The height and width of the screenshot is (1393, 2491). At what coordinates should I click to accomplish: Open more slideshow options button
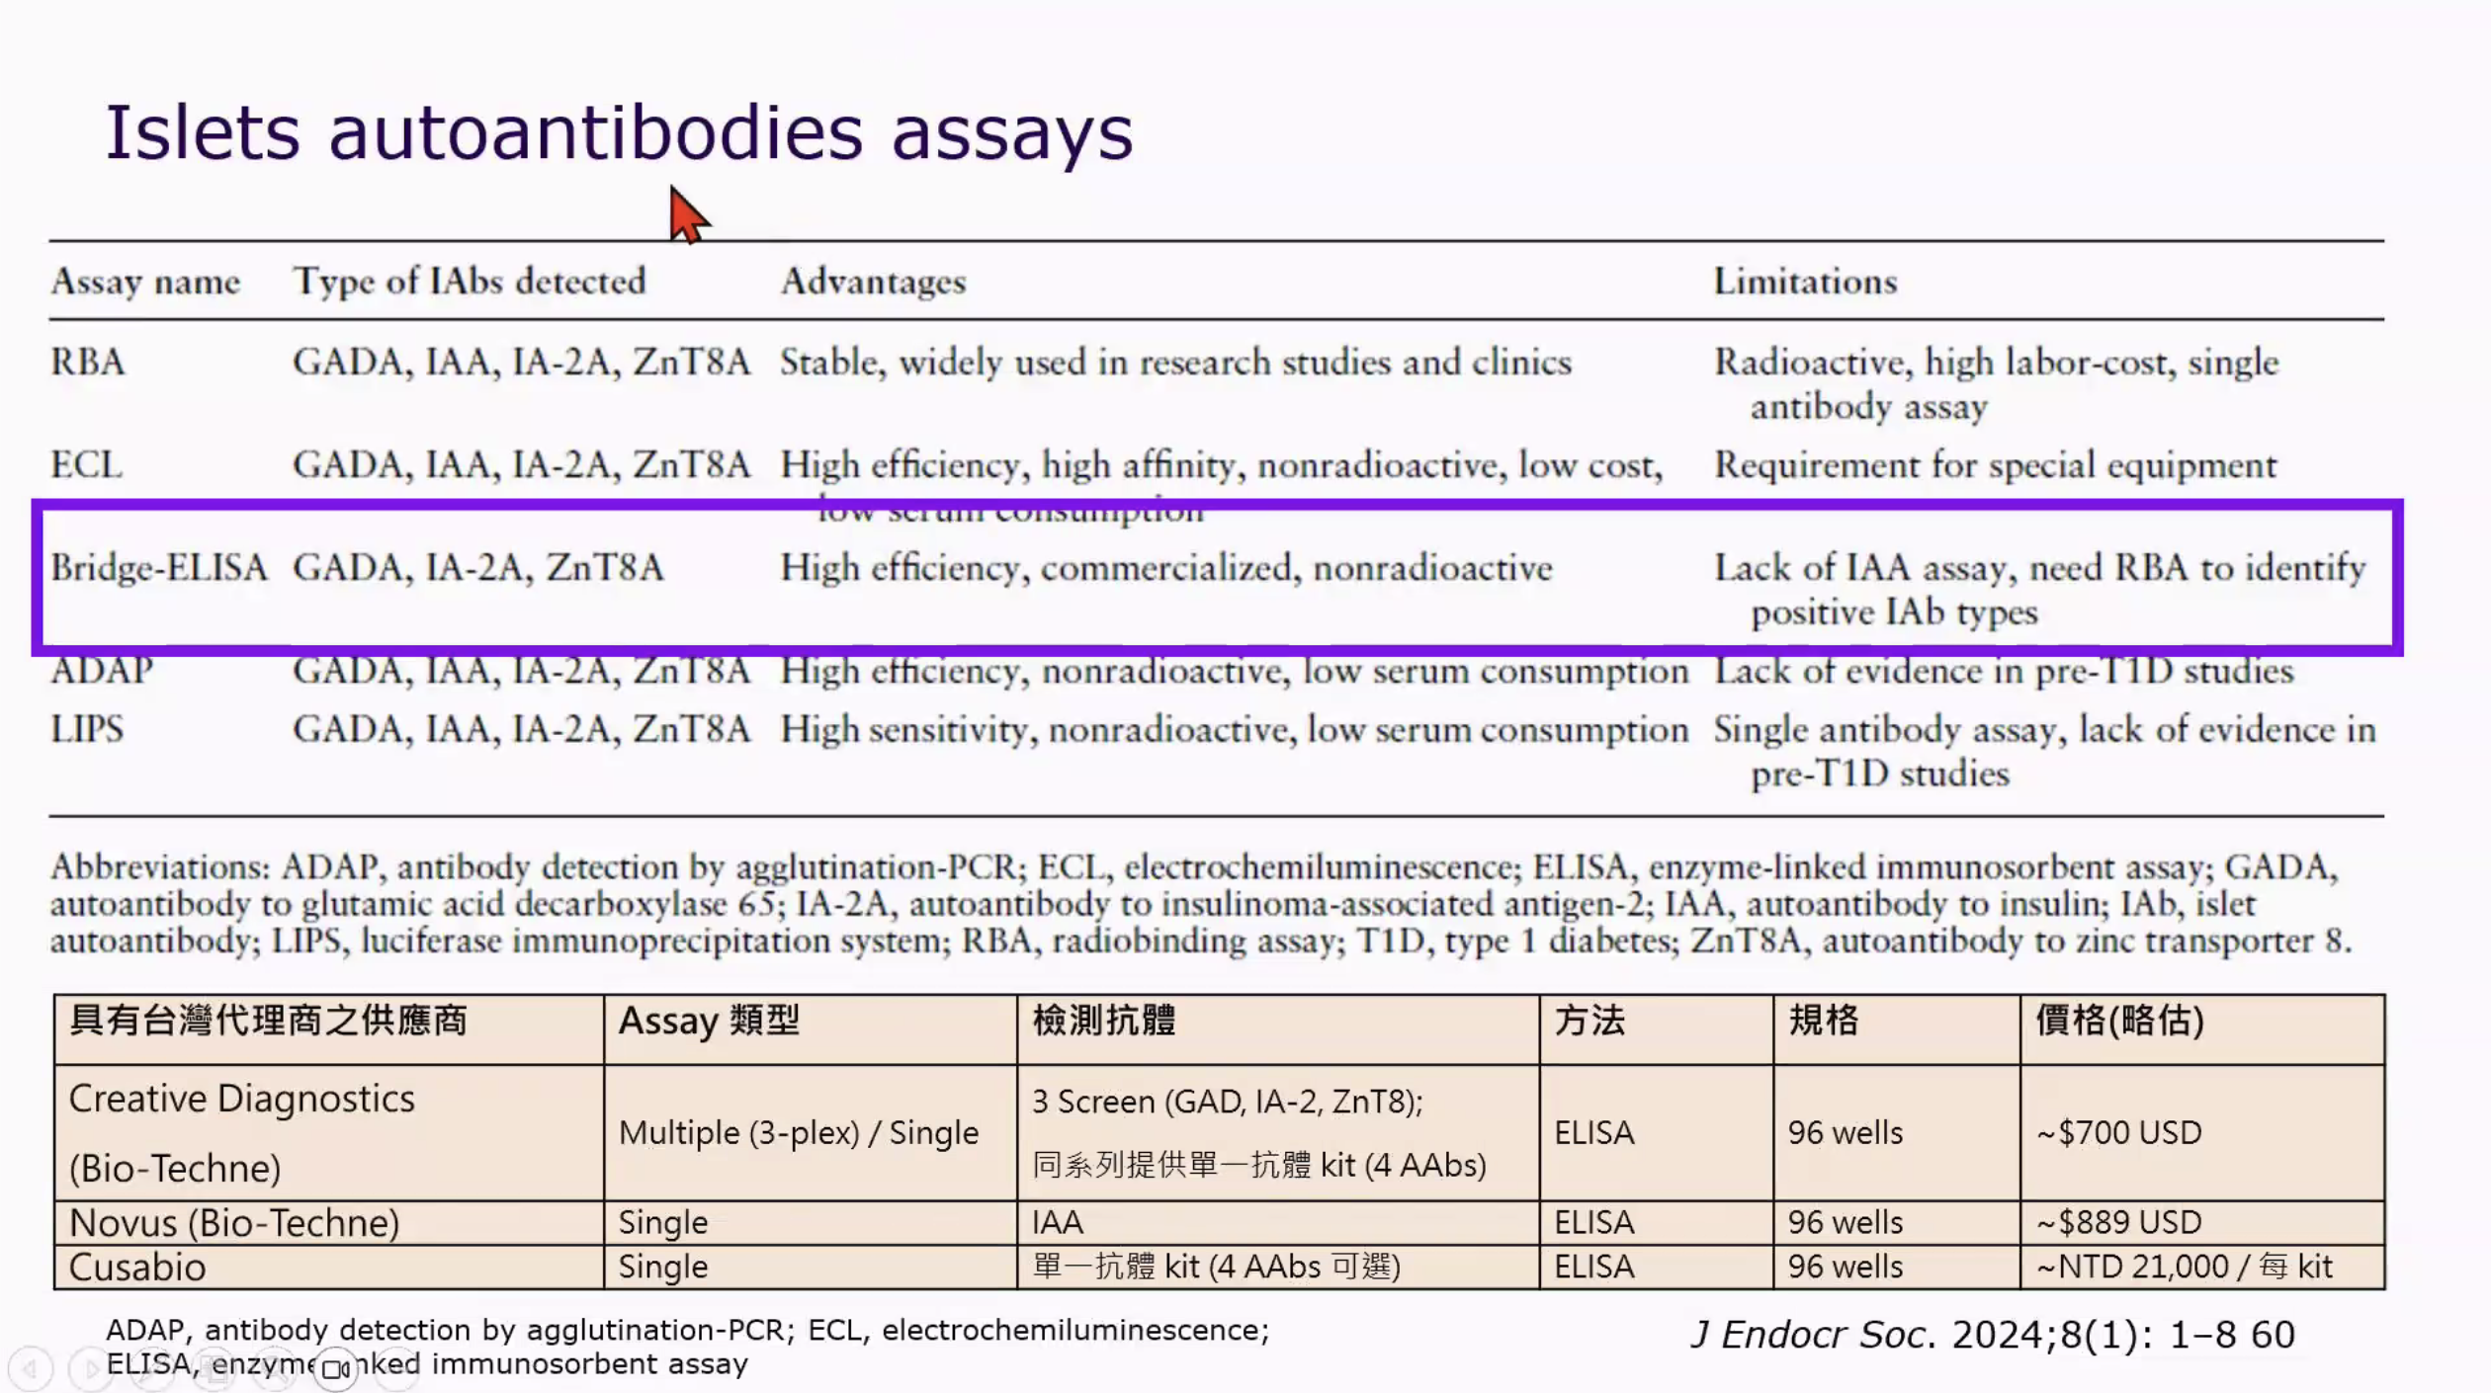tap(397, 1368)
